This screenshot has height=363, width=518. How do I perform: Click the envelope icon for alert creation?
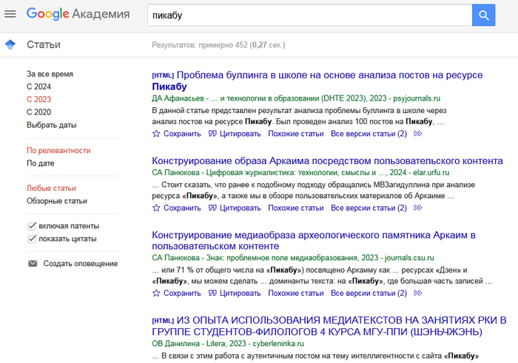tap(33, 263)
